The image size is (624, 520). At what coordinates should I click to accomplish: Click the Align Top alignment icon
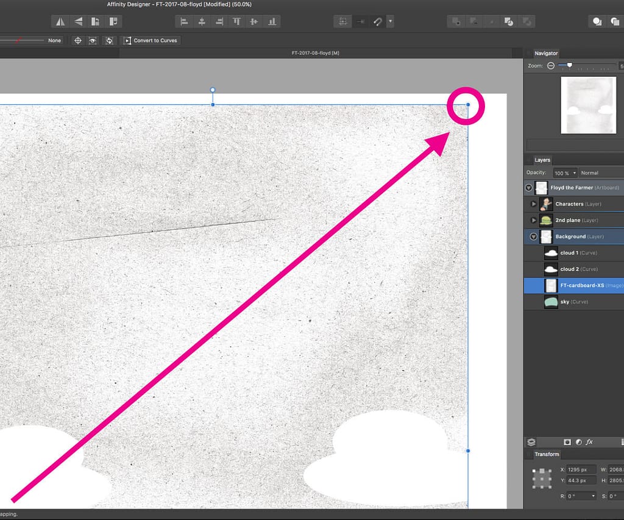[236, 21]
